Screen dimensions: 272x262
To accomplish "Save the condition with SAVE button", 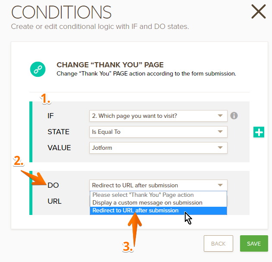I will tap(253, 243).
